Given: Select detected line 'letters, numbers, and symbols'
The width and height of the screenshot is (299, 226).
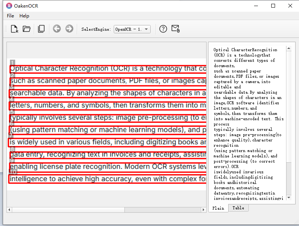Looking at the screenshot, I should [x=108, y=105].
